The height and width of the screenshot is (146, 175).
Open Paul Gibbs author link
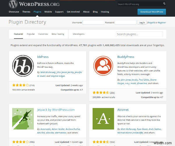tap(144, 80)
